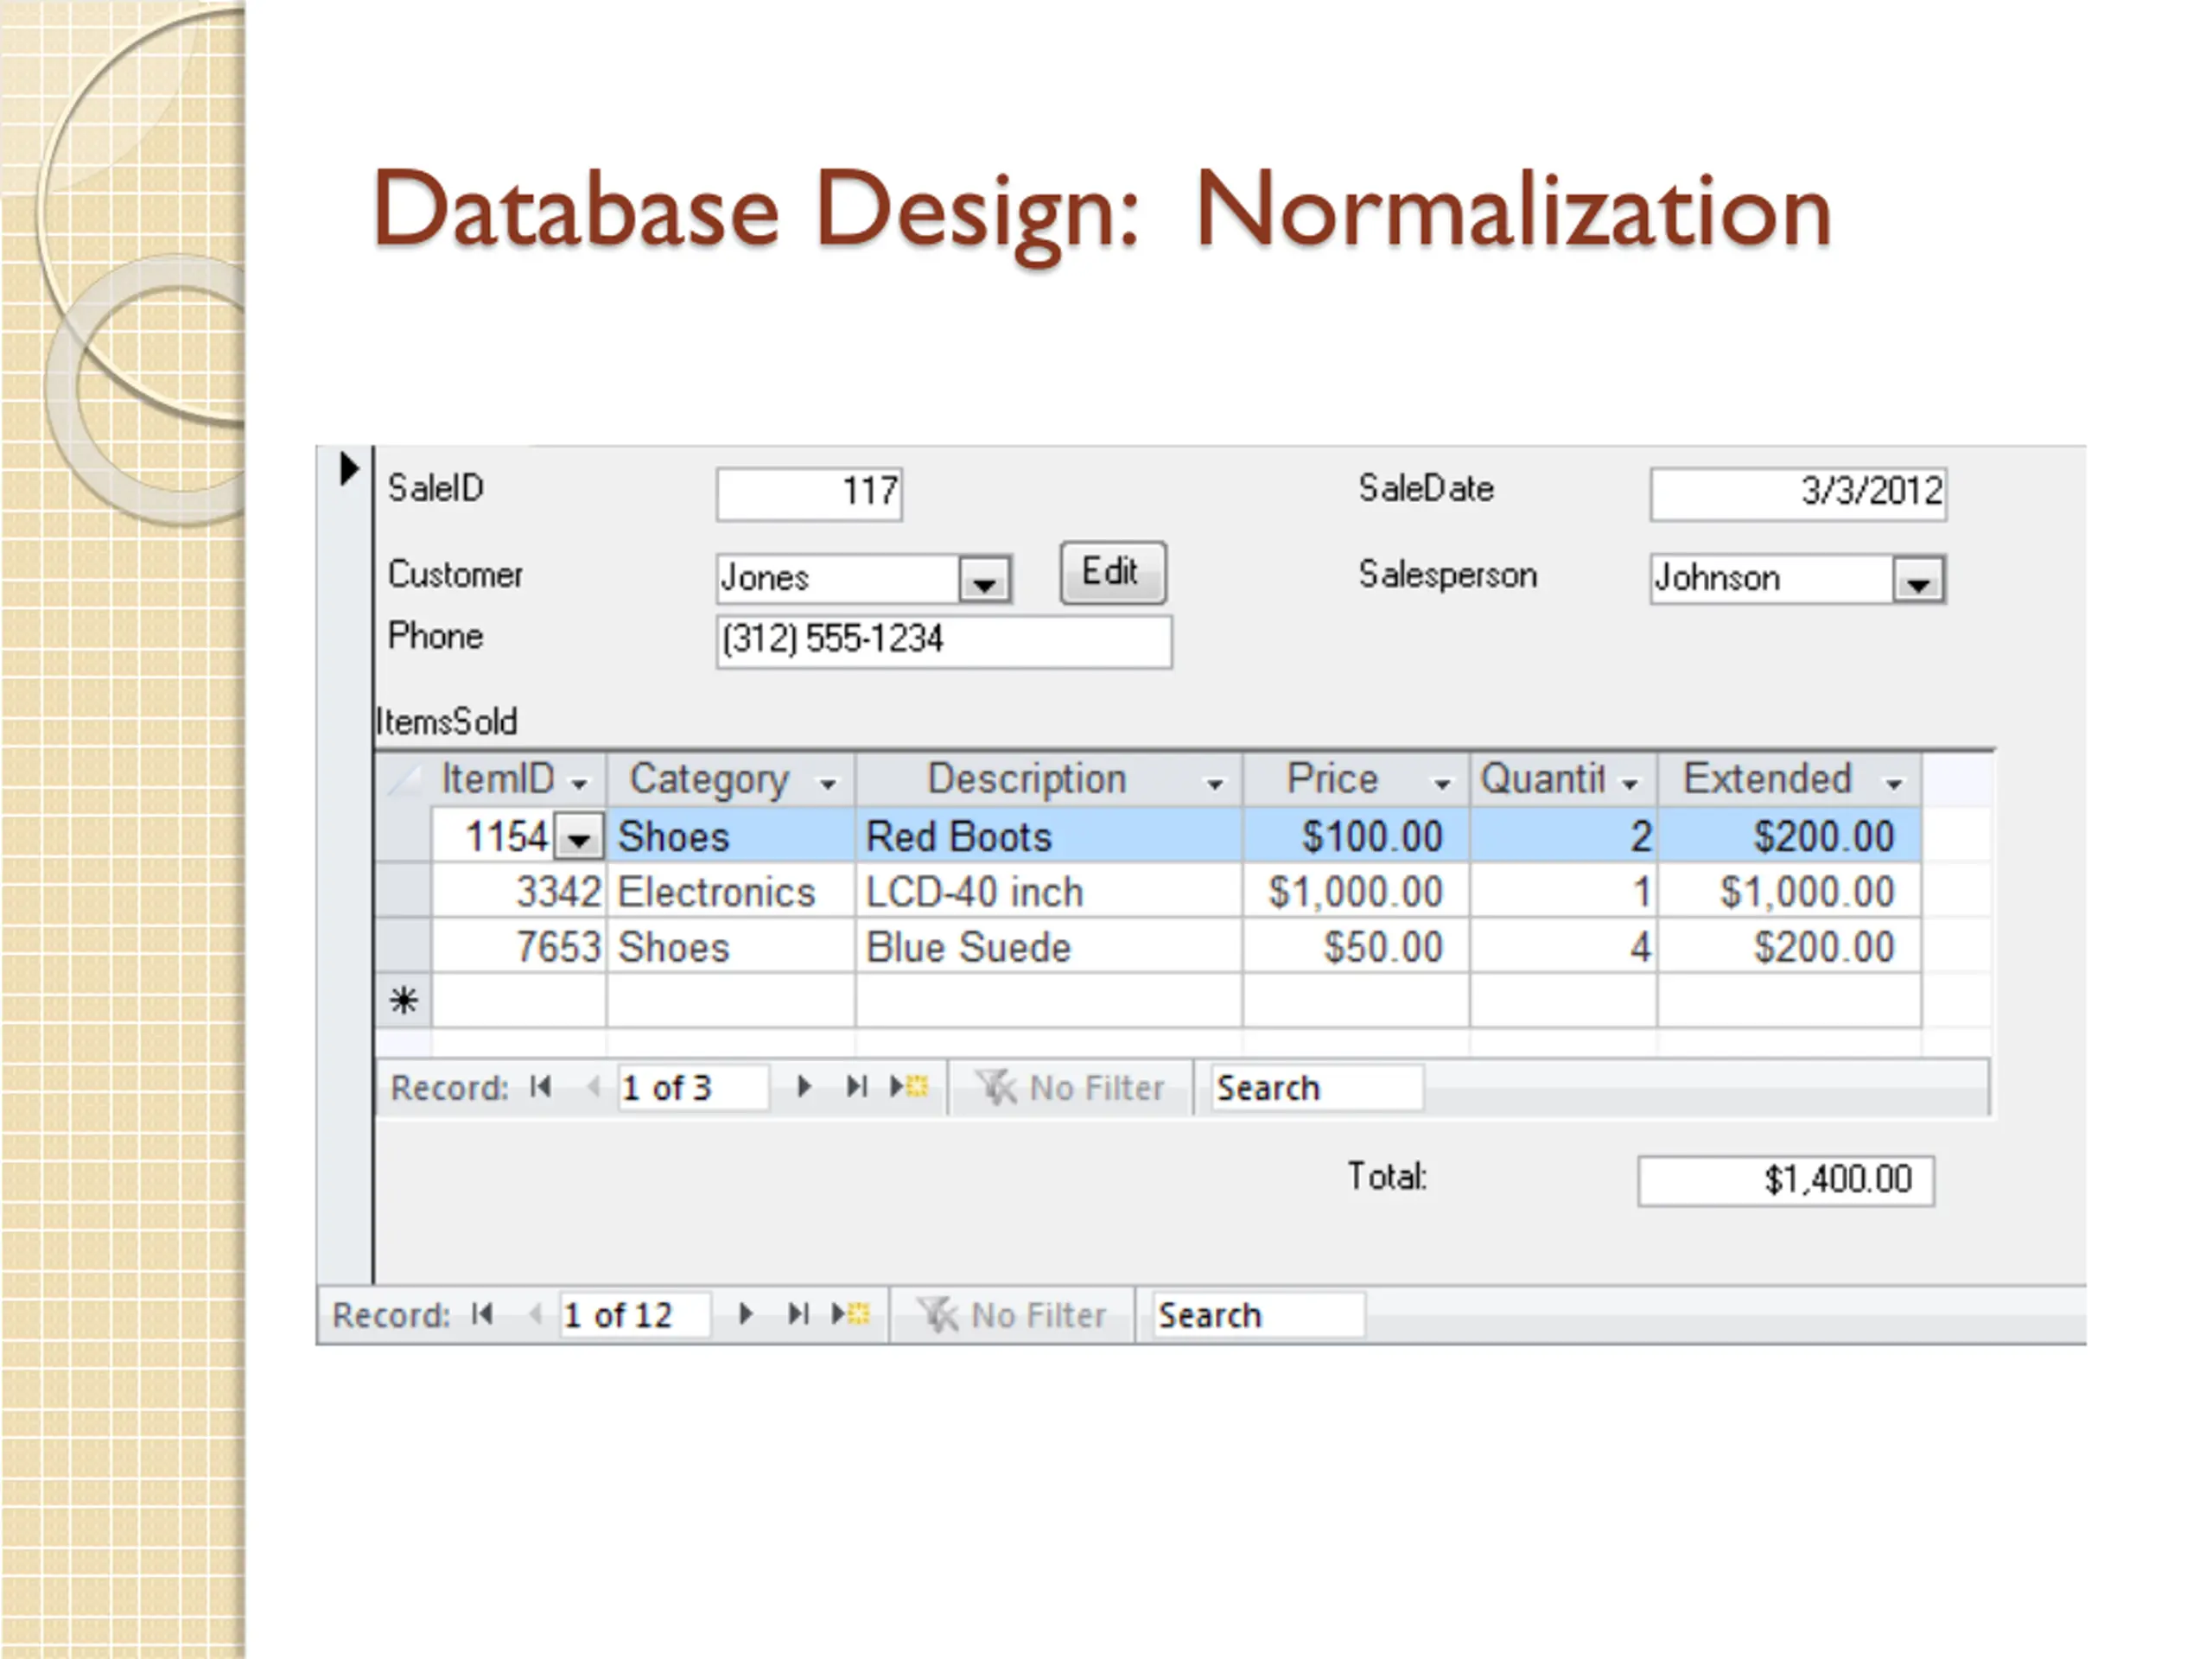Open Category column header dropdown arrow
Viewport: 2212px width, 1659px height.
pos(827,783)
